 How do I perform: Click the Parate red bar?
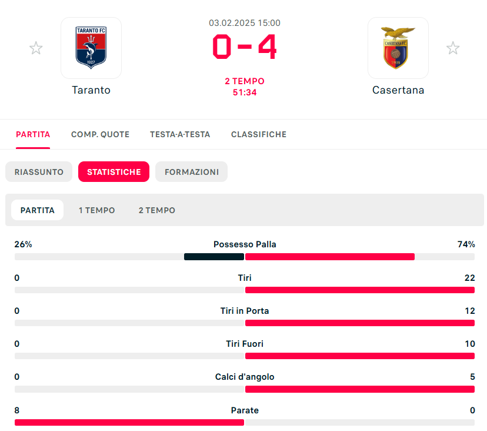129,422
